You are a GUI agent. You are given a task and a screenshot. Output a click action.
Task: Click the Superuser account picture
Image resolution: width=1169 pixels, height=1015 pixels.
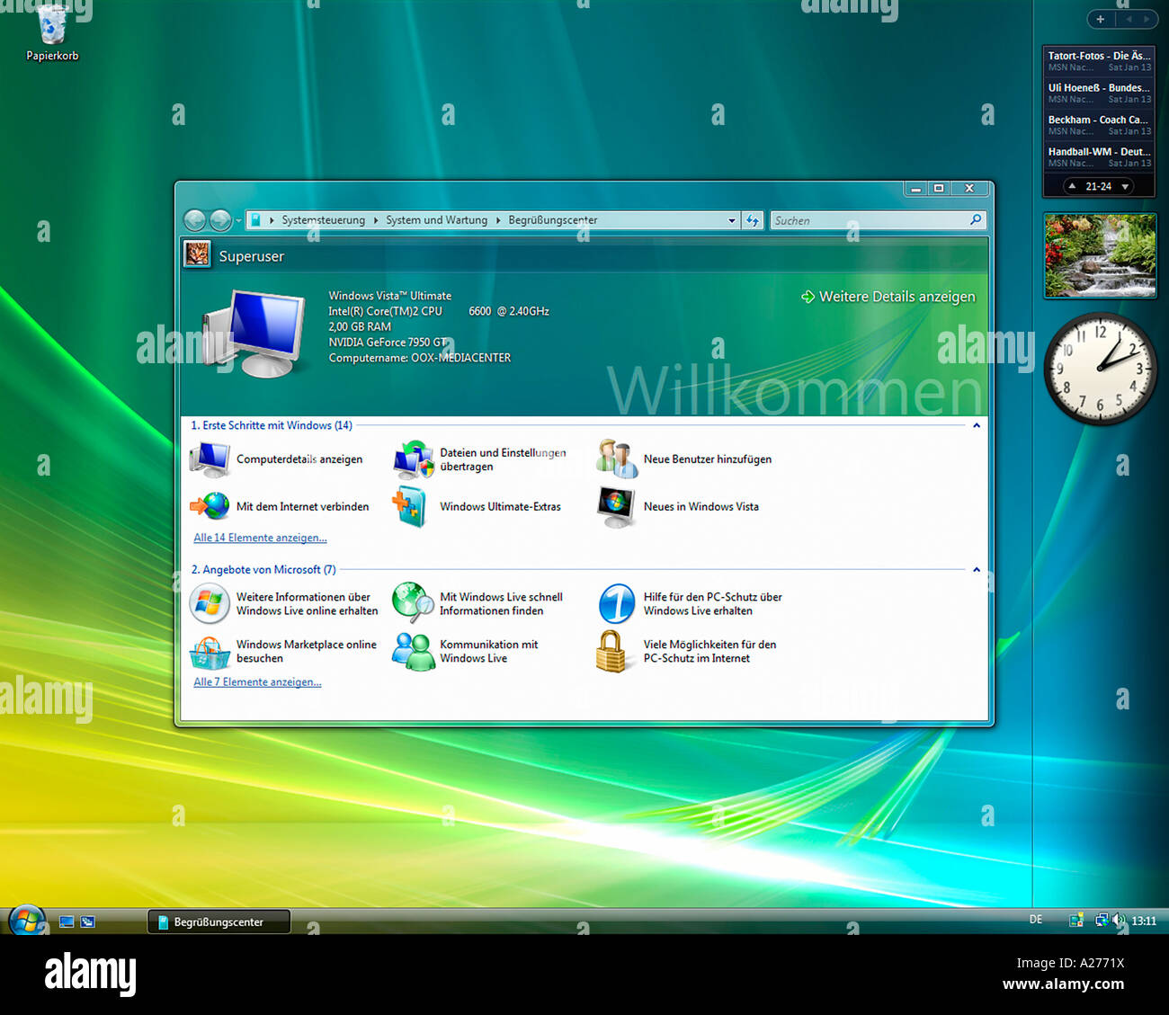coord(198,254)
